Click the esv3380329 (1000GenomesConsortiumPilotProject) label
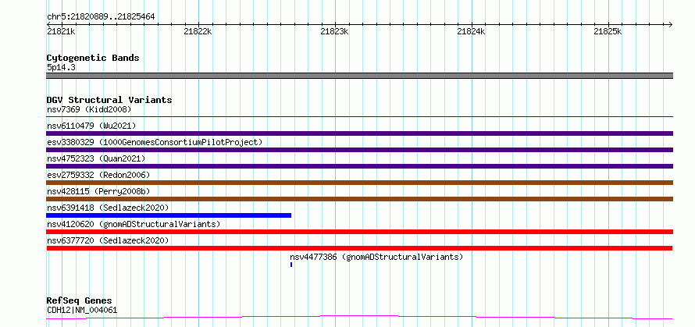 155,142
